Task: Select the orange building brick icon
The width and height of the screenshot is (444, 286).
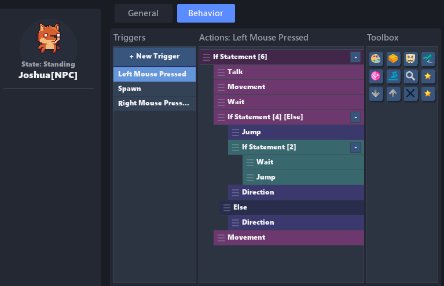Action: (394, 59)
